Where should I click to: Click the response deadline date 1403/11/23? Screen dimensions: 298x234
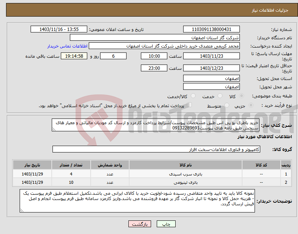point(212,56)
